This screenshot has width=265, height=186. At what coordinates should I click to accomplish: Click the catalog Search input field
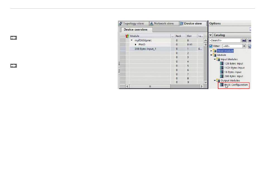[225, 41]
